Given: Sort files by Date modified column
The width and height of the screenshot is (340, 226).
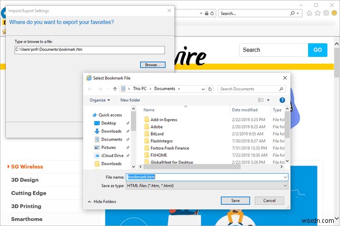Looking at the screenshot, I should 245,110.
